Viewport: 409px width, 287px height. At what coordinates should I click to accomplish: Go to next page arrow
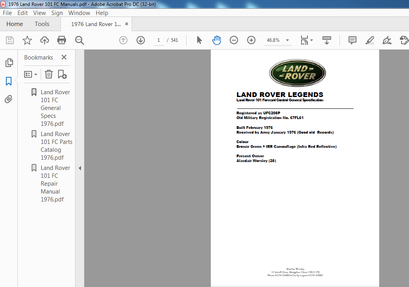pyautogui.click(x=141, y=40)
